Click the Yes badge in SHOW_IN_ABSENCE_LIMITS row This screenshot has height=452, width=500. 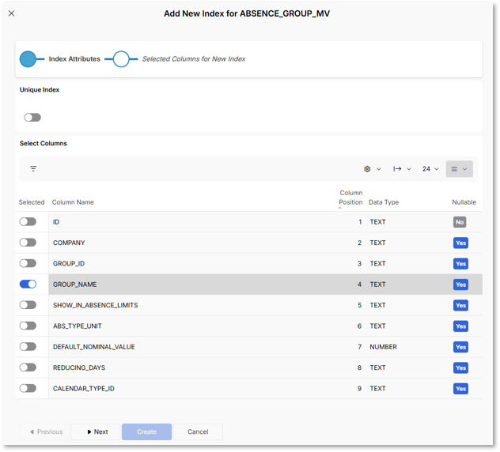pyautogui.click(x=460, y=306)
